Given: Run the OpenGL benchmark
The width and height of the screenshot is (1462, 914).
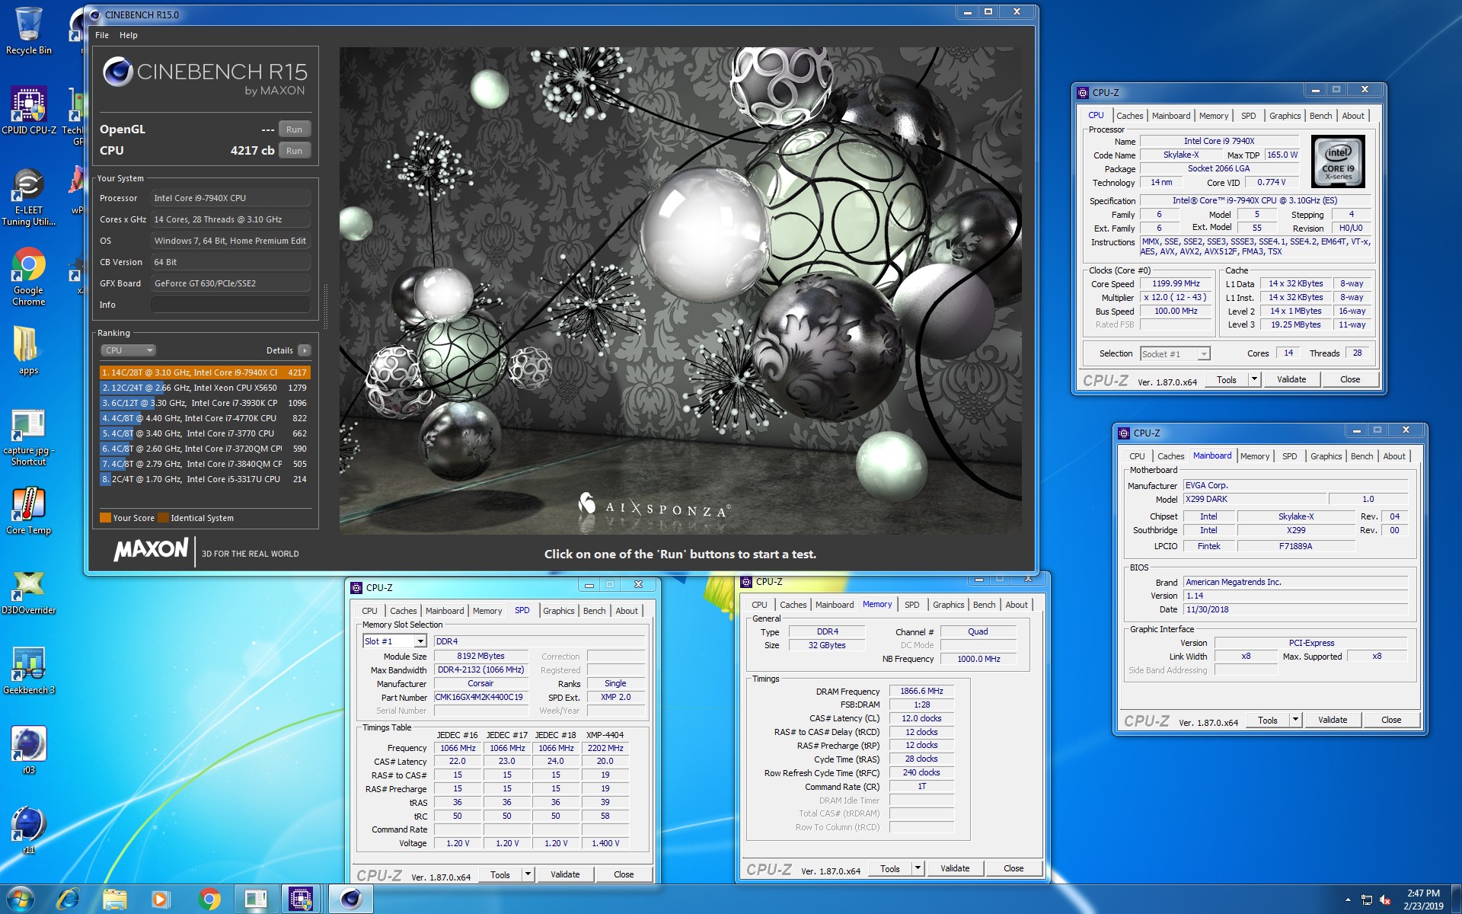Looking at the screenshot, I should click(294, 129).
